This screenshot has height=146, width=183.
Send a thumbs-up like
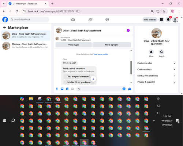(130, 89)
